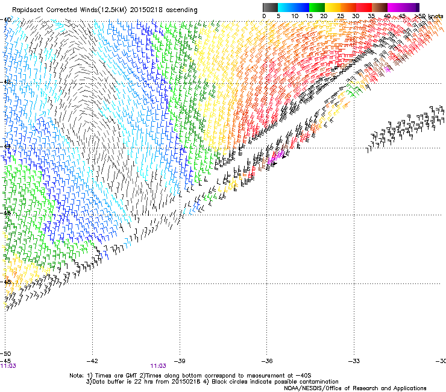This screenshot has width=446, height=392.
Task: Click the legend tick label '10'
Action: [x=295, y=16]
